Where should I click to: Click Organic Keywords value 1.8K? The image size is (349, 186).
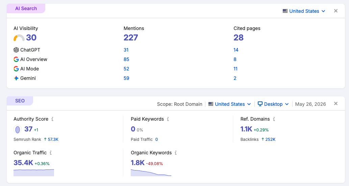(138, 163)
